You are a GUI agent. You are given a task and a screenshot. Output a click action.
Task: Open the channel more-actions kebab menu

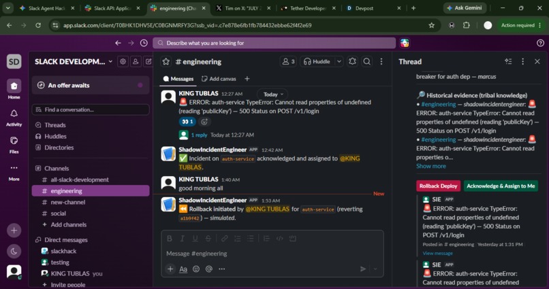(x=381, y=61)
